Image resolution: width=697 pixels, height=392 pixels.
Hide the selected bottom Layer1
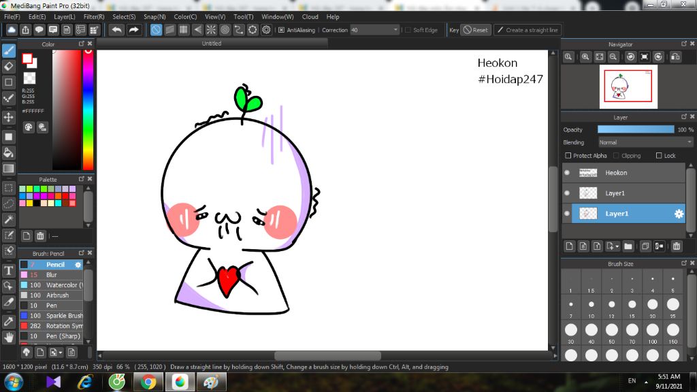click(x=567, y=213)
